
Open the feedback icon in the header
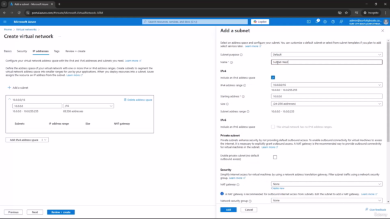point(341,22)
